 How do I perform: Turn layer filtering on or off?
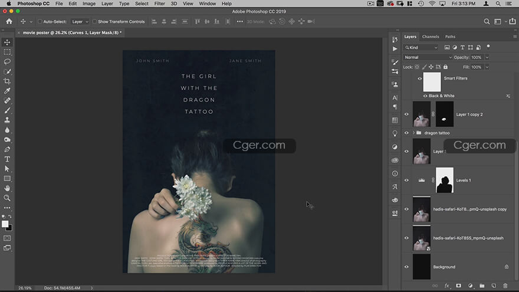tap(488, 47)
